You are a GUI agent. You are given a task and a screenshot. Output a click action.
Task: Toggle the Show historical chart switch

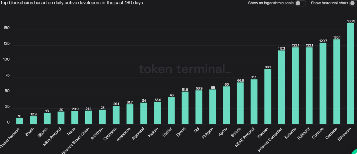click(x=353, y=3)
